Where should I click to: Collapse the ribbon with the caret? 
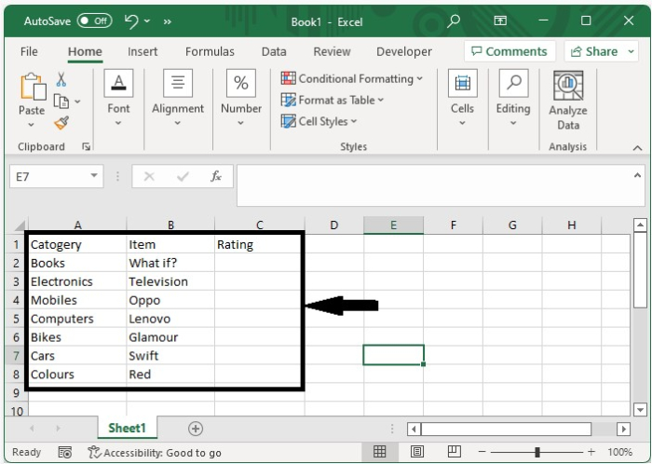[x=637, y=147]
